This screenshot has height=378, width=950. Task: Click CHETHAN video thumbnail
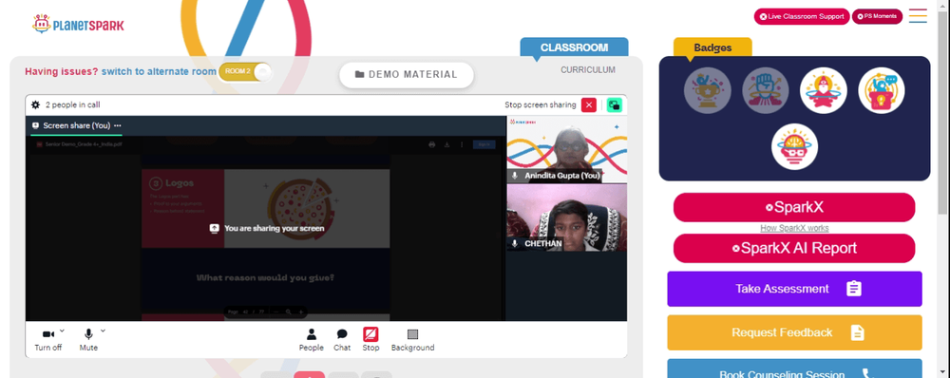(x=567, y=218)
